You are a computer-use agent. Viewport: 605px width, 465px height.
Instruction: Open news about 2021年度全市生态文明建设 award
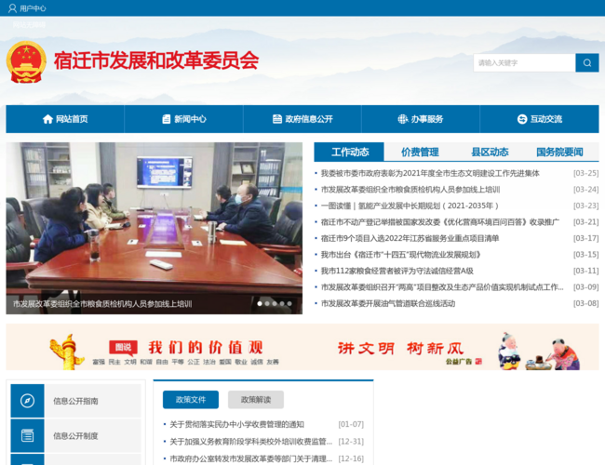(x=430, y=174)
